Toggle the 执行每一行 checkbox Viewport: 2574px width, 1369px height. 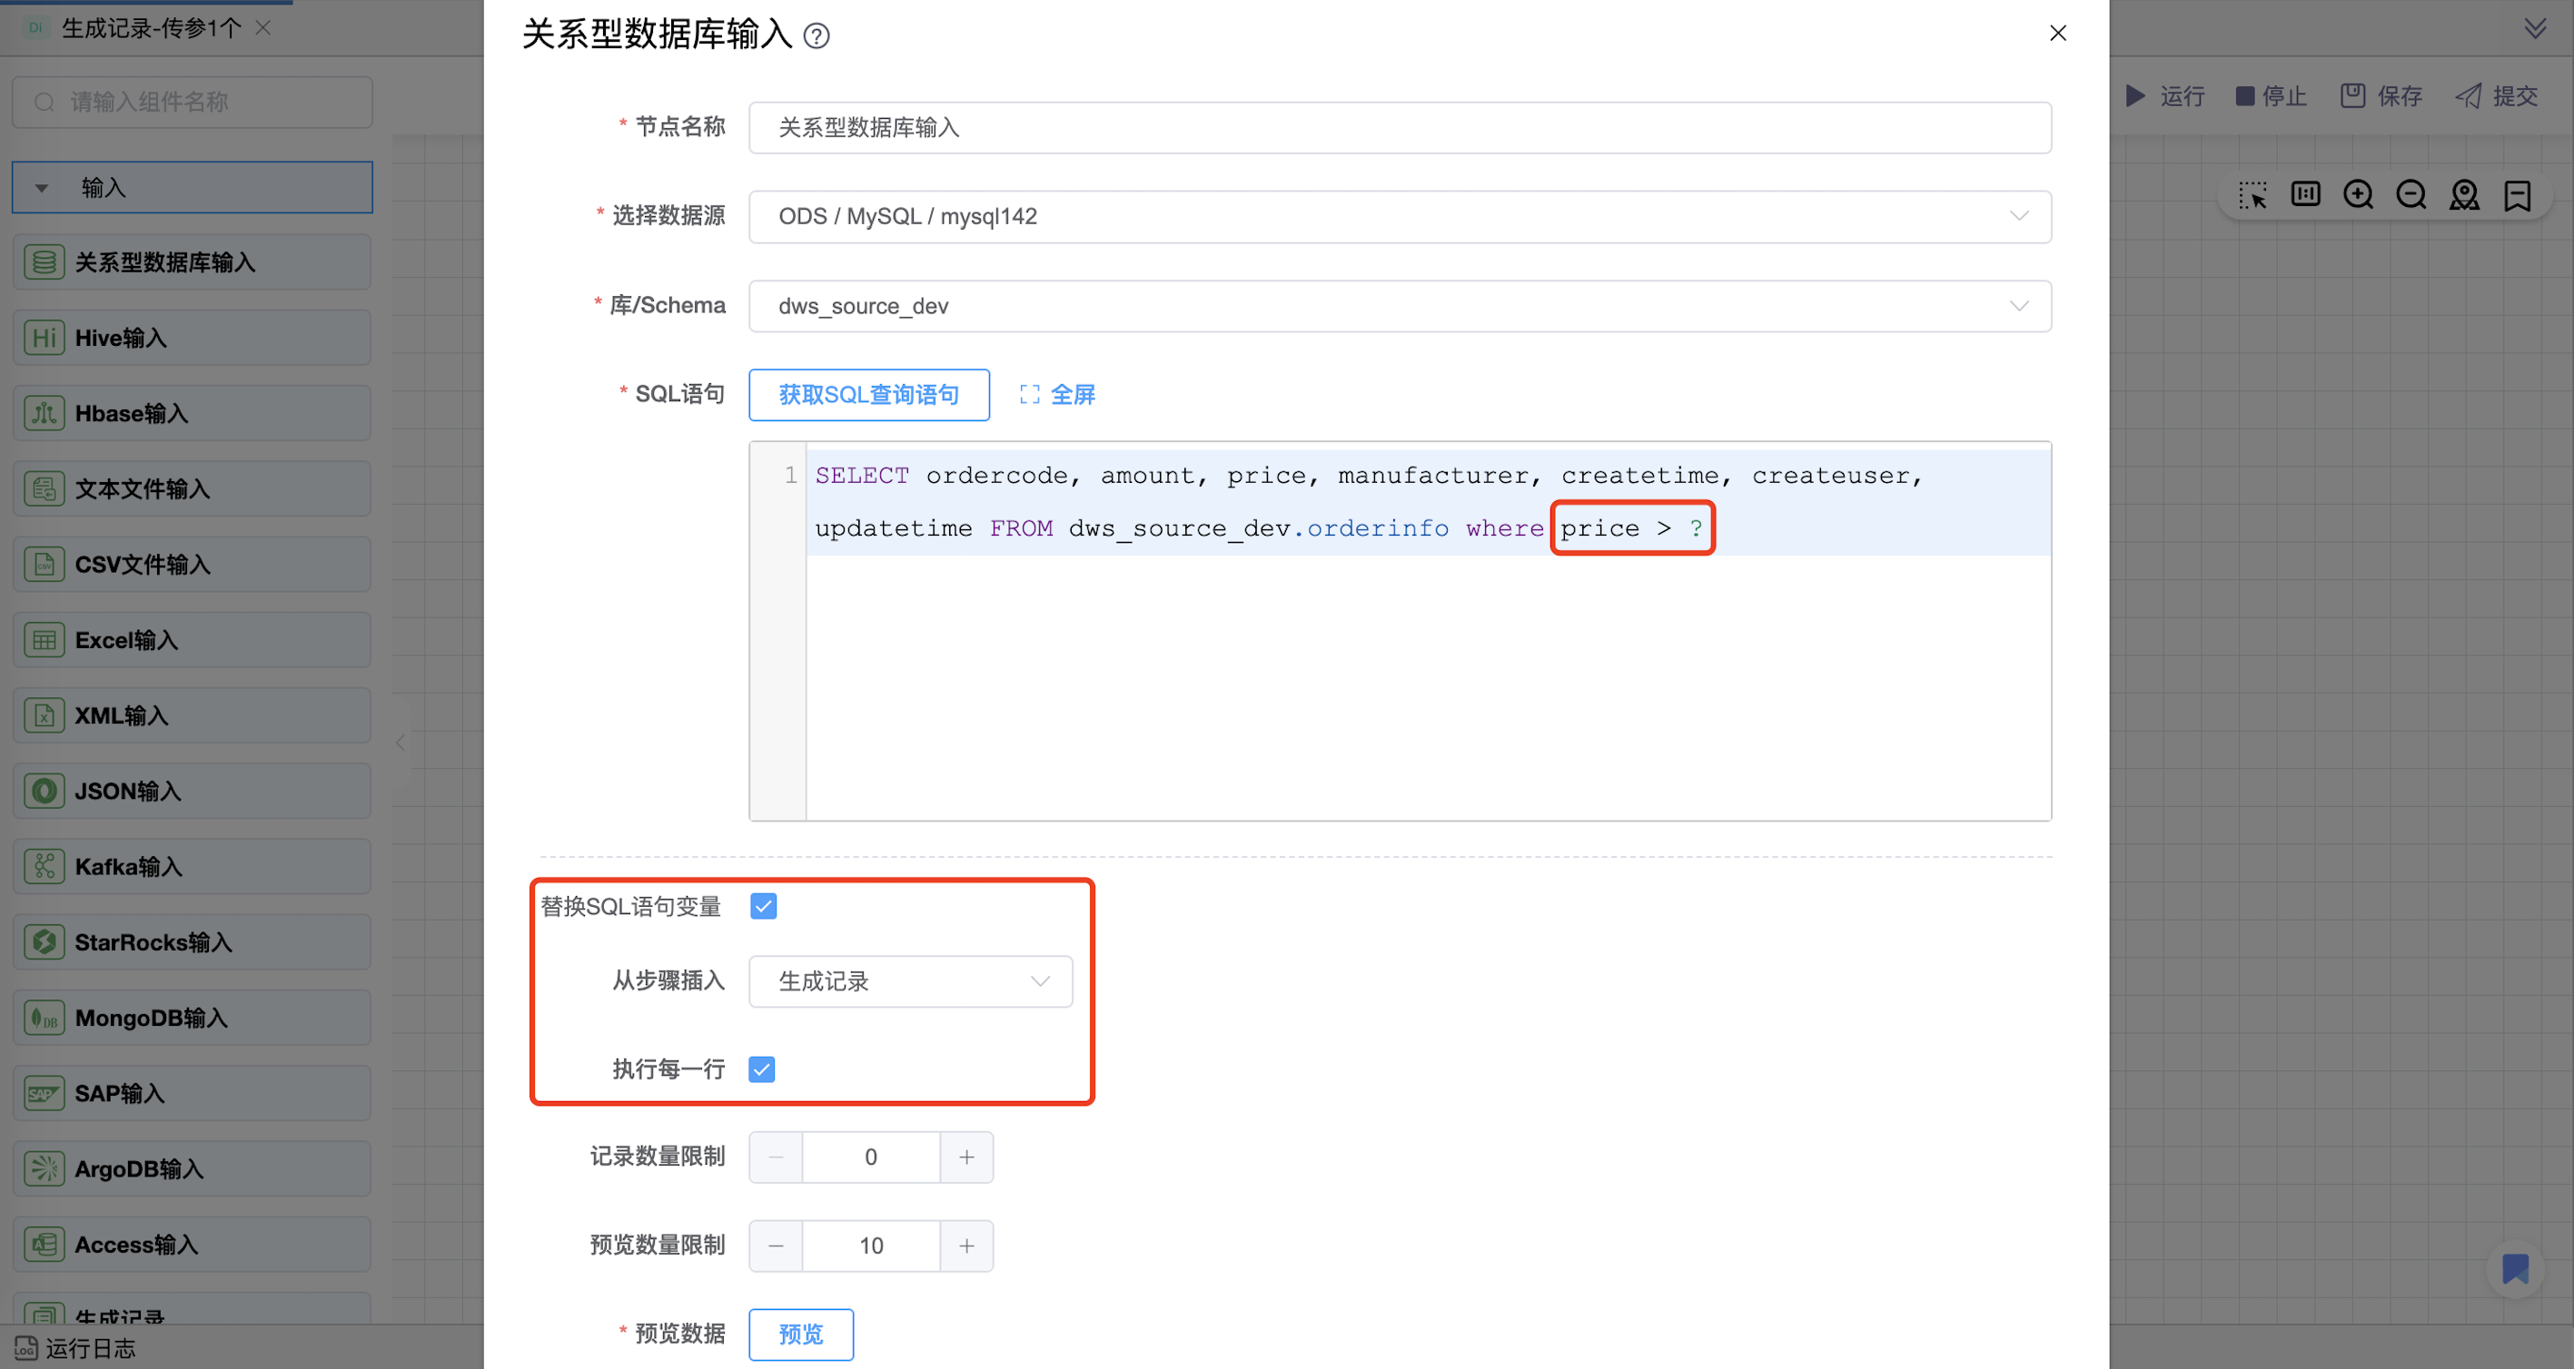761,1069
